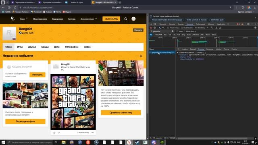Reload the page with the refresh icon

coord(15,8)
